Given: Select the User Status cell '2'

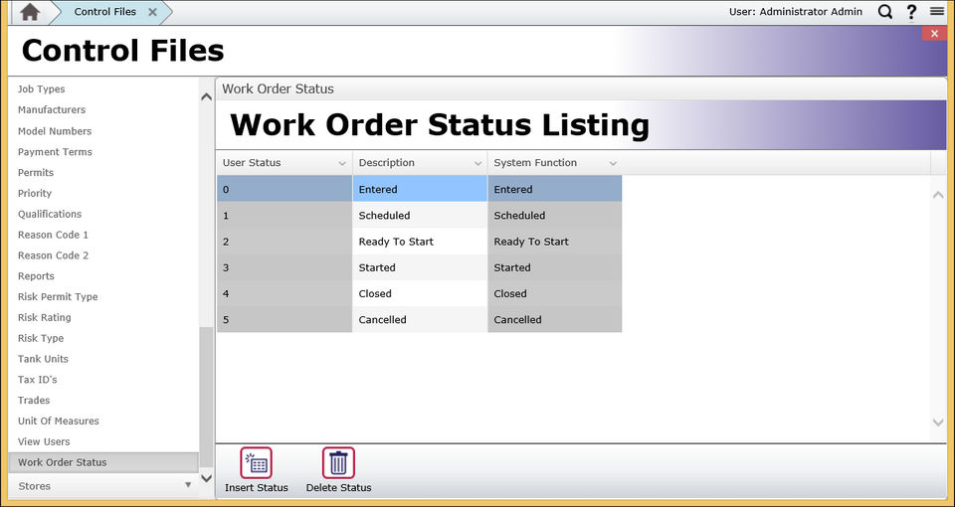Looking at the screenshot, I should (x=285, y=242).
